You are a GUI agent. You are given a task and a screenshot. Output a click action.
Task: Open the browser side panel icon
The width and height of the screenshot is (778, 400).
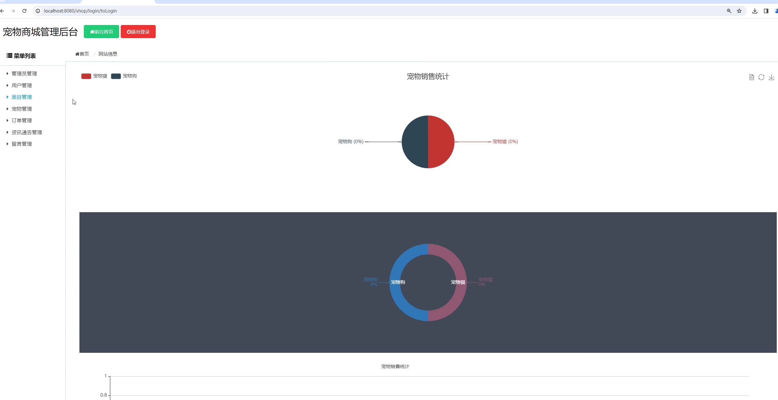pyautogui.click(x=766, y=11)
